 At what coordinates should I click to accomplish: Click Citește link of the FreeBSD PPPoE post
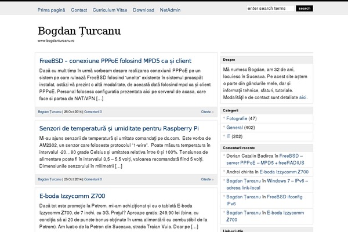click(x=207, y=112)
